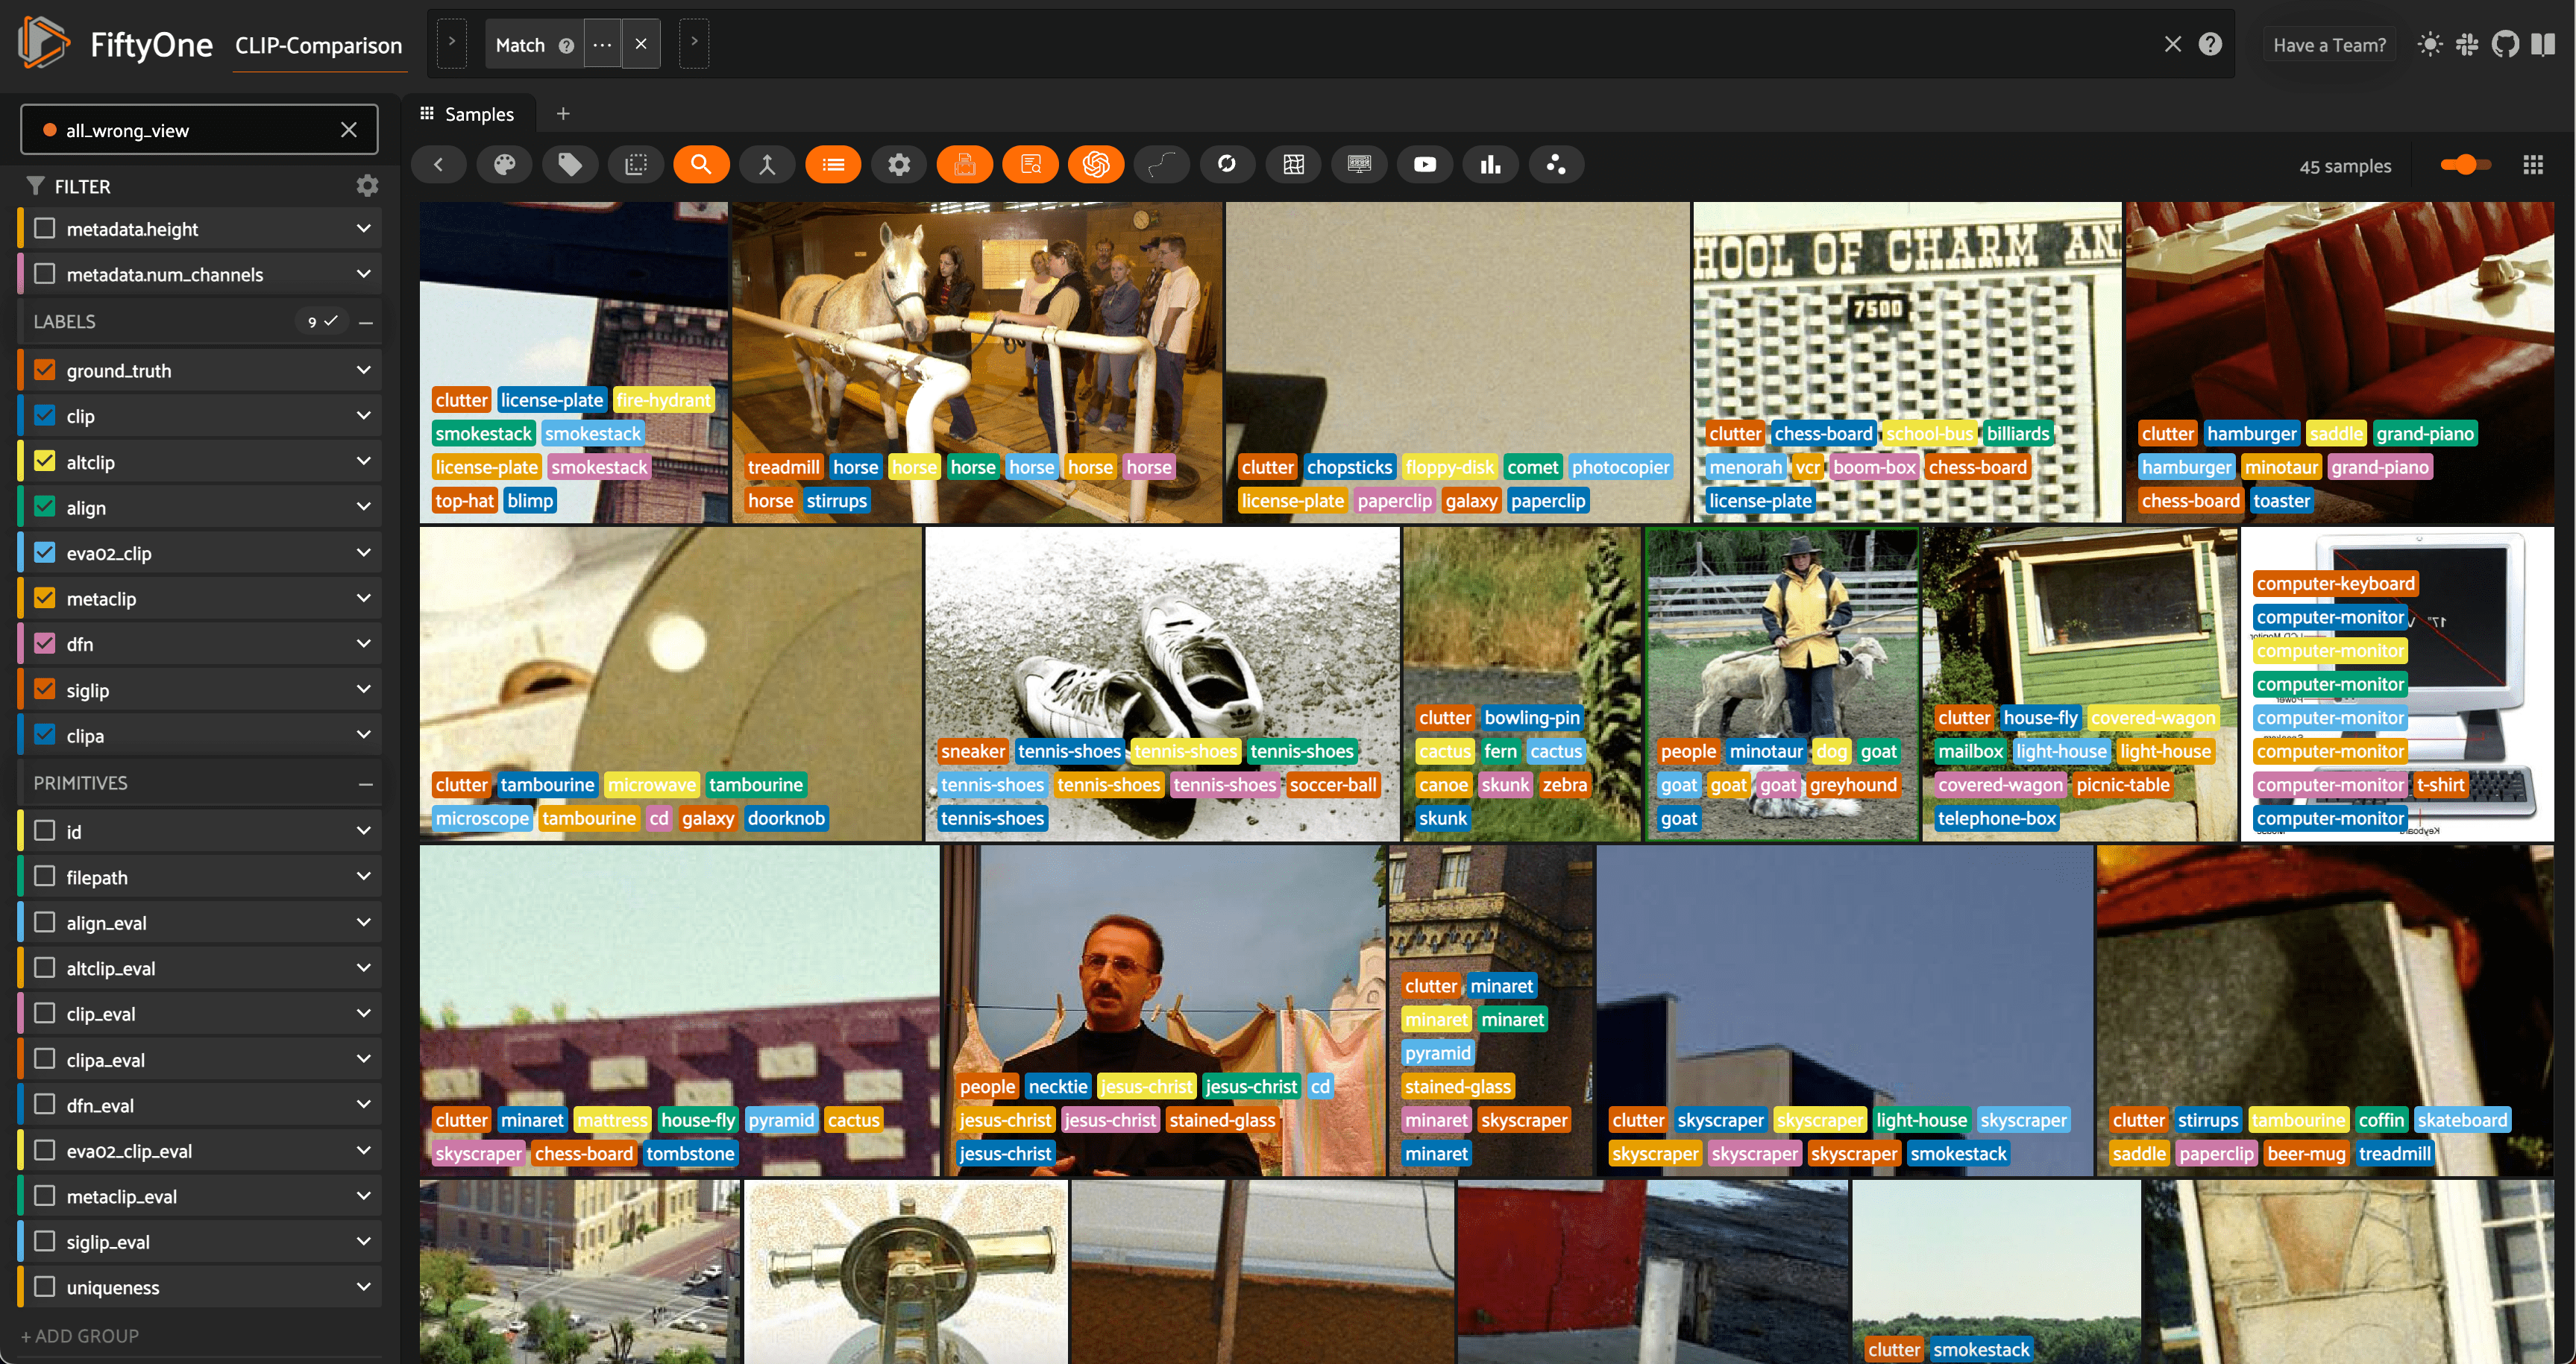
Task: Open display options gear in toolbar
Action: tap(899, 165)
